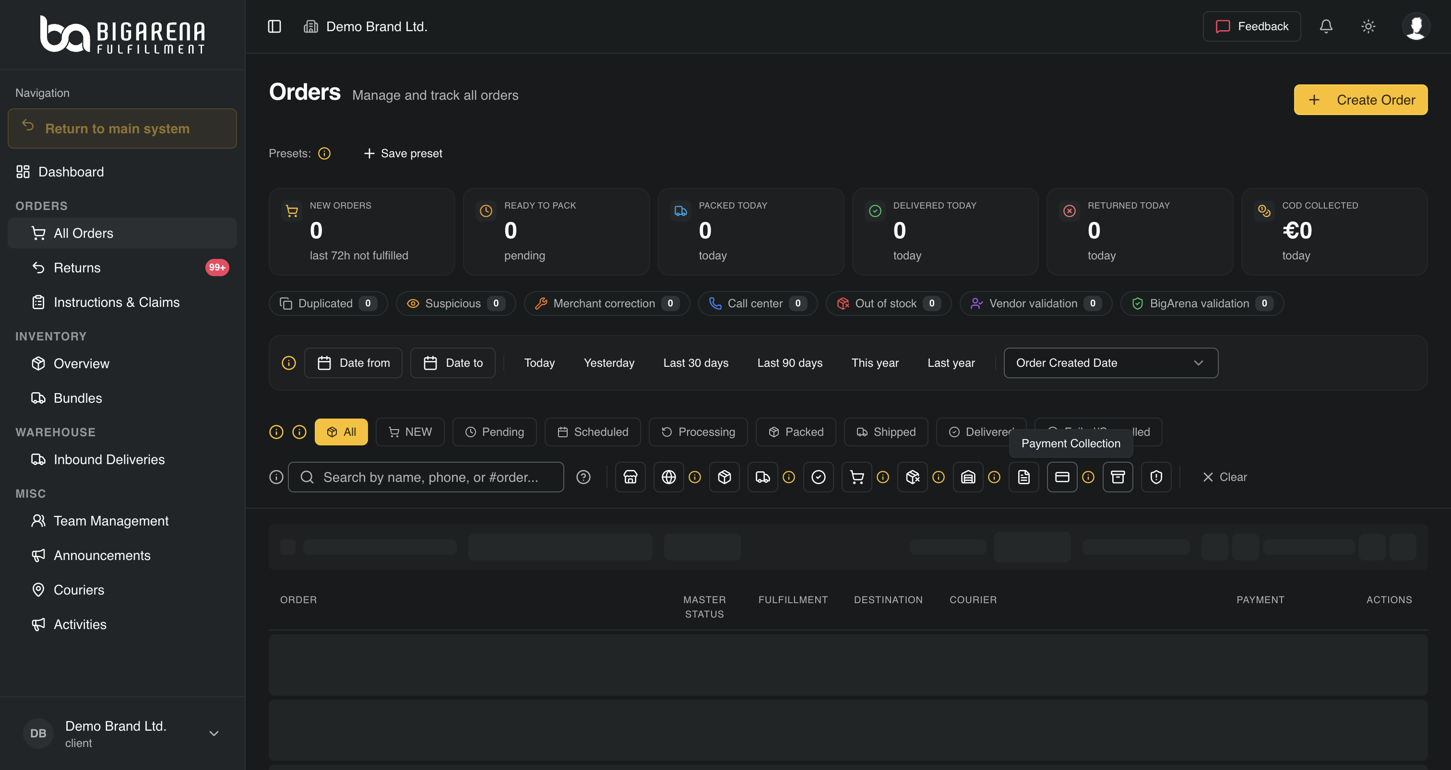Toggle the Call center chip
The height and width of the screenshot is (770, 1451).
point(758,303)
